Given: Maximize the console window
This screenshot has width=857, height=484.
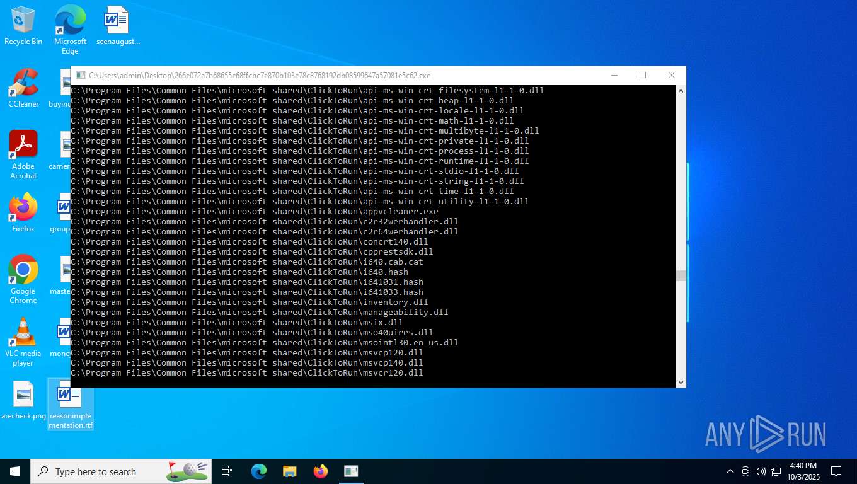Looking at the screenshot, I should click(643, 76).
